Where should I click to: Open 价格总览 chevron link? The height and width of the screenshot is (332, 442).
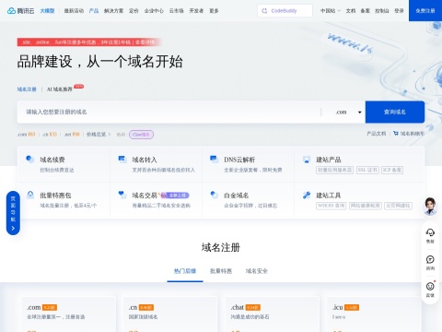click(x=99, y=135)
